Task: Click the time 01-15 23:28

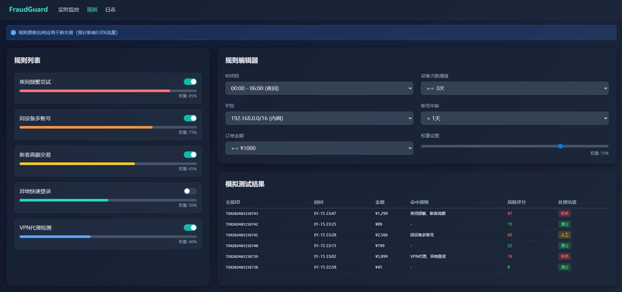Action: coord(325,235)
